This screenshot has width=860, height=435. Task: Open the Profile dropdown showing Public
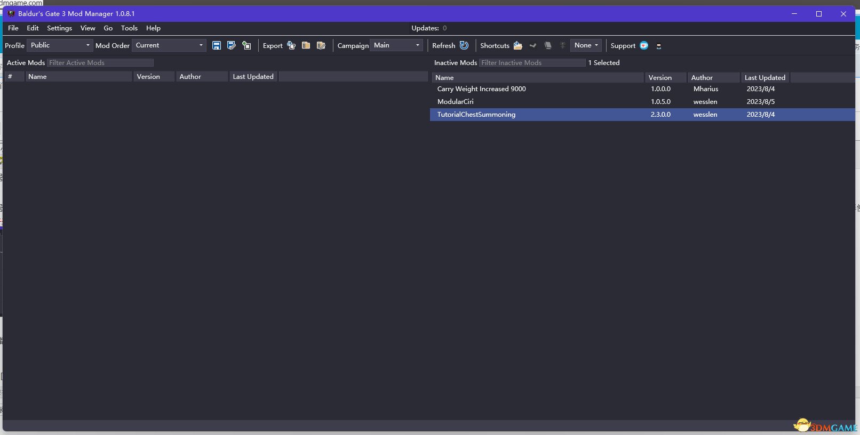point(60,46)
